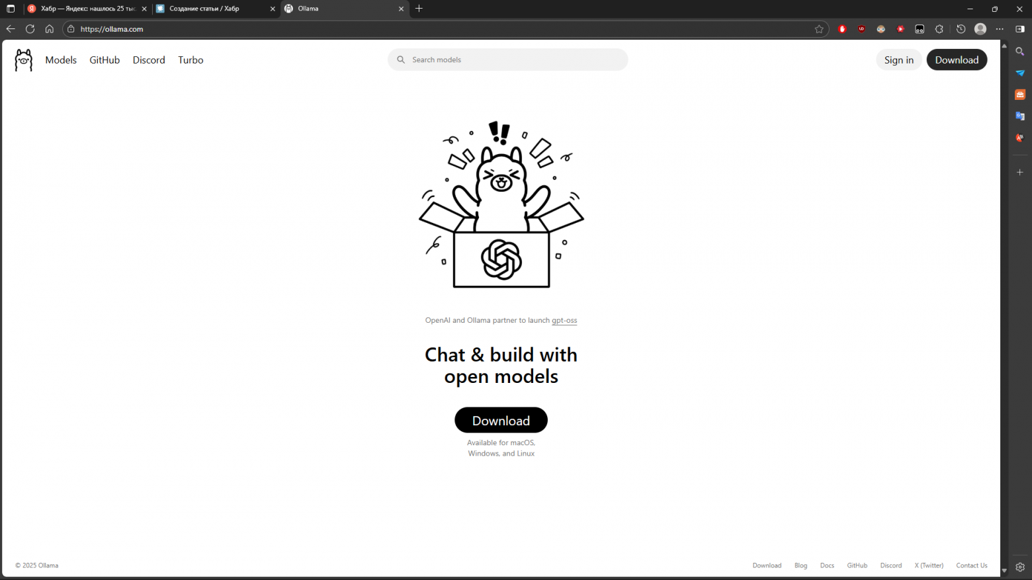Add a new sidebar app with plus
The height and width of the screenshot is (580, 1032).
pyautogui.click(x=1020, y=172)
